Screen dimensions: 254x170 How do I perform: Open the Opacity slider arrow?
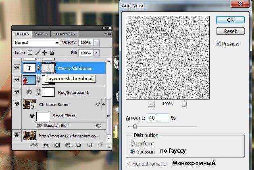(96, 42)
